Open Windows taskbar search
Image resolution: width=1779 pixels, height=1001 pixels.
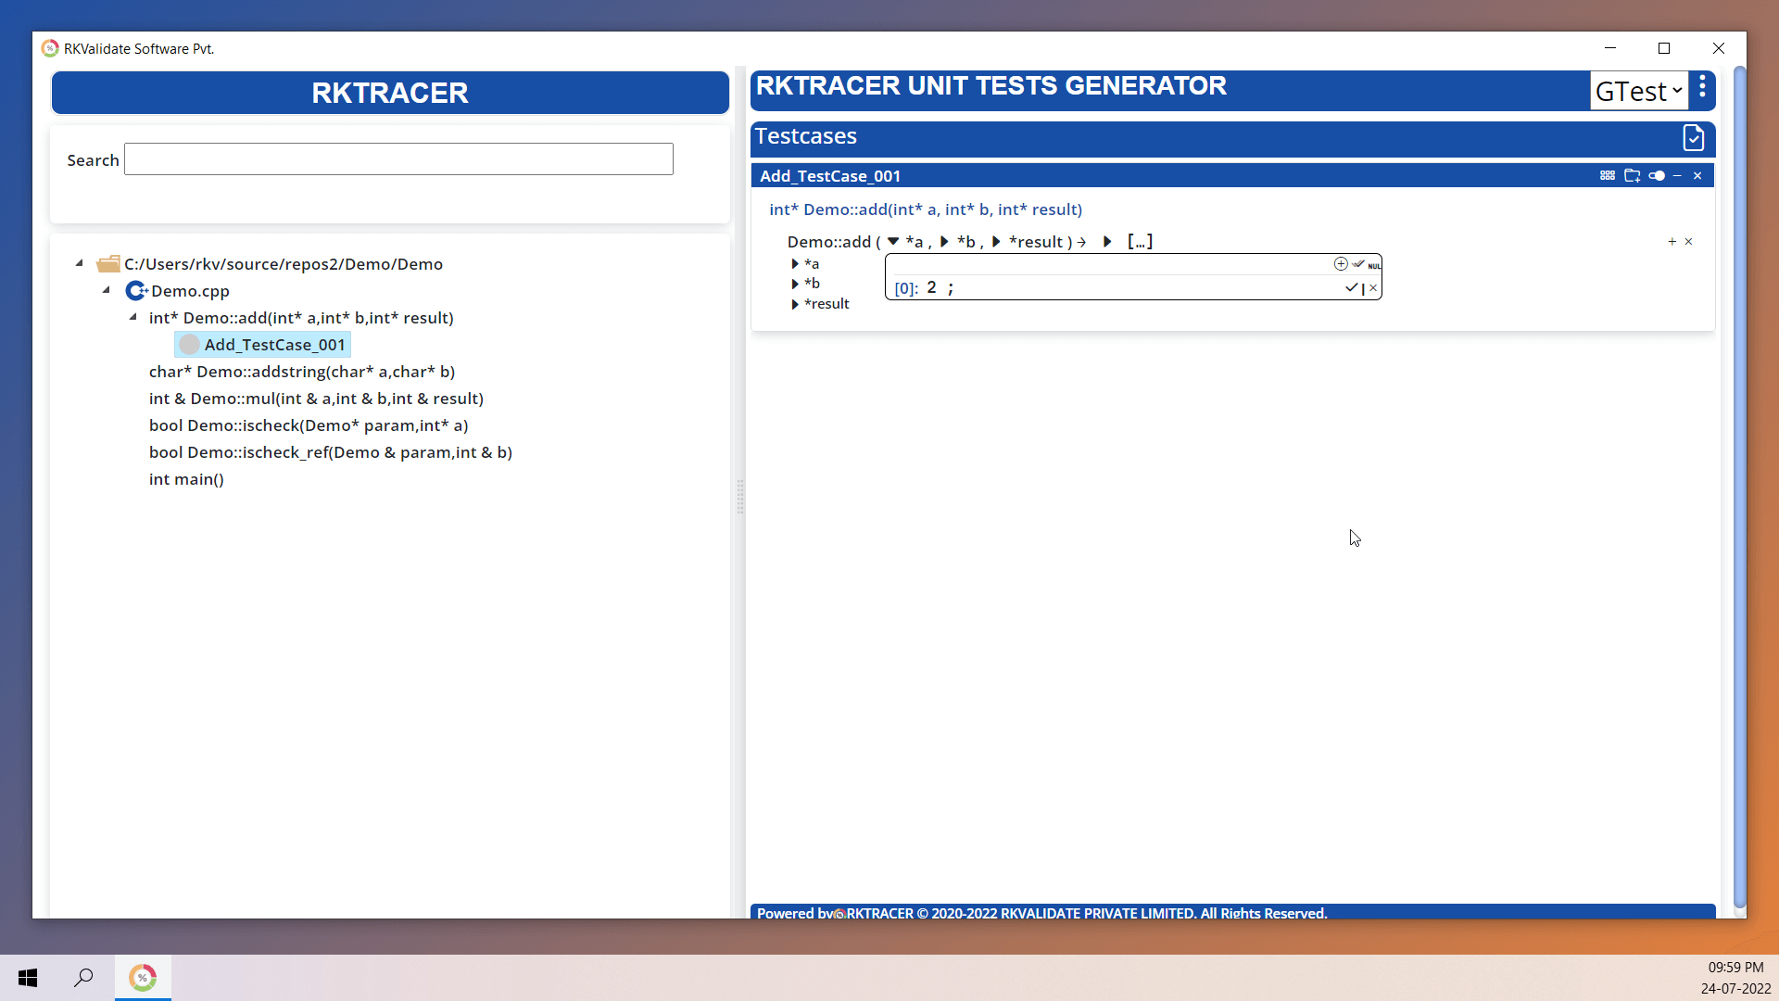(83, 978)
